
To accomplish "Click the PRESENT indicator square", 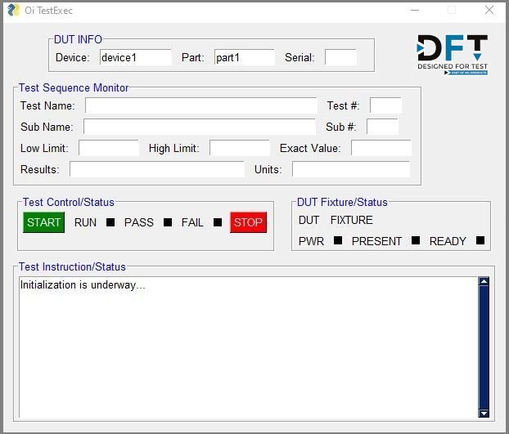I will tap(416, 240).
